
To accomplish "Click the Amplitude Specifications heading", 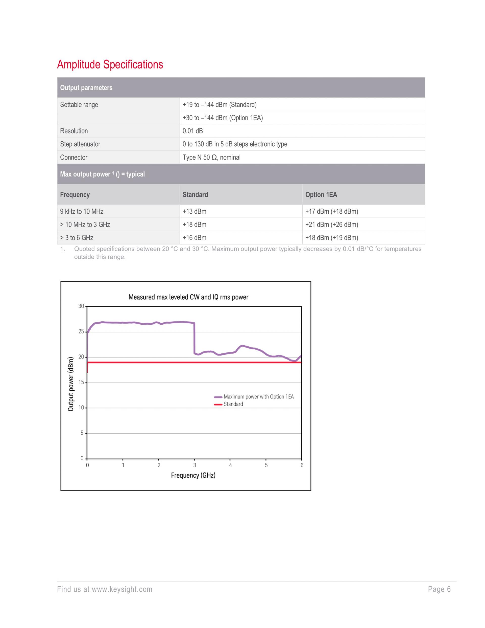I will click(x=110, y=64).
